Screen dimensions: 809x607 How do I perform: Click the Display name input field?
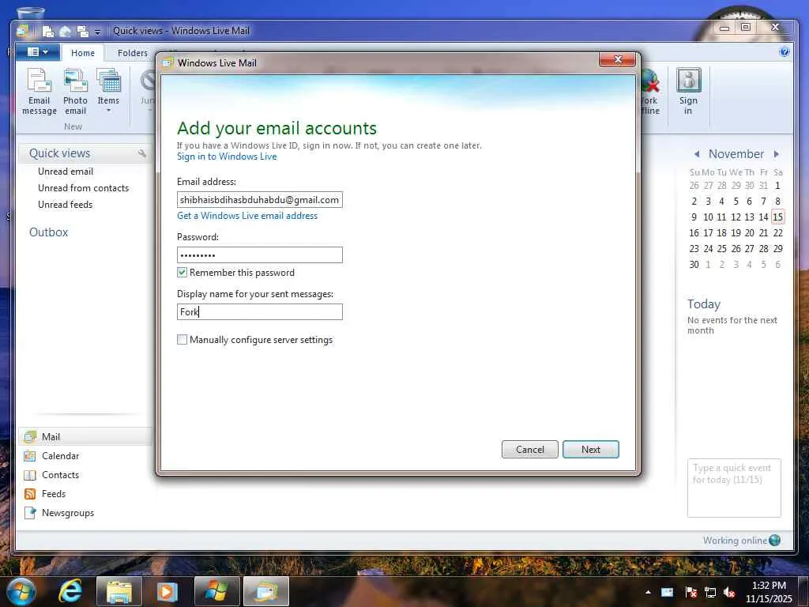click(259, 311)
